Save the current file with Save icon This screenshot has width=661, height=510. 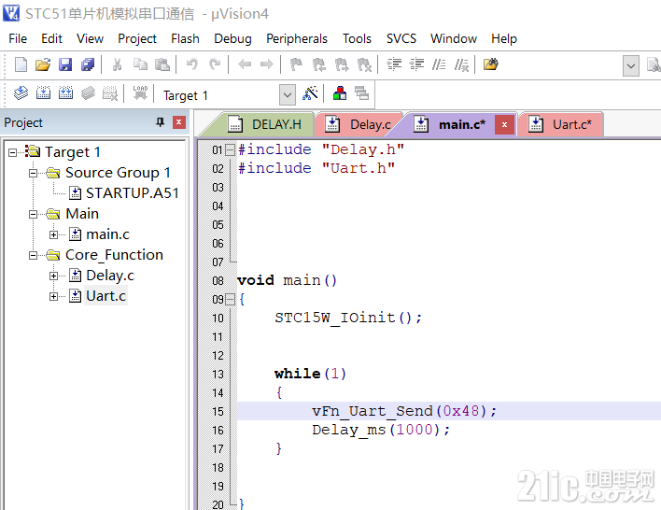pos(65,64)
